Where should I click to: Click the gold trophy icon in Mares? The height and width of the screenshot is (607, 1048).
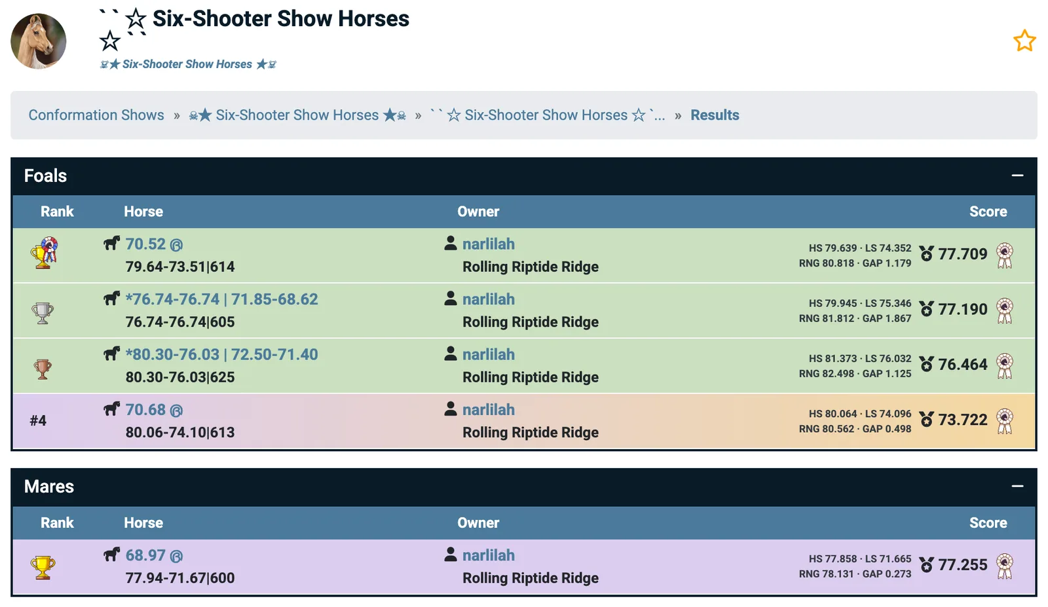(x=43, y=568)
